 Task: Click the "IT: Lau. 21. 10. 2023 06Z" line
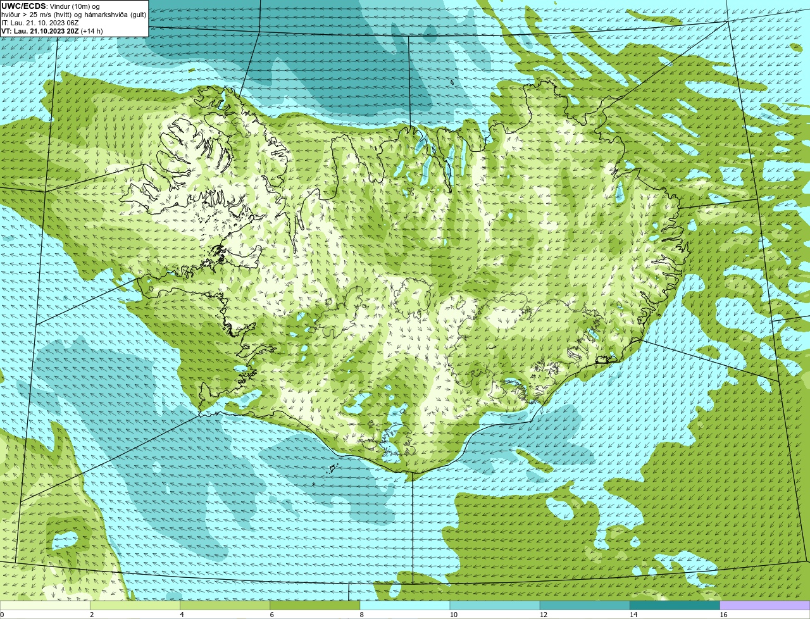pos(40,22)
